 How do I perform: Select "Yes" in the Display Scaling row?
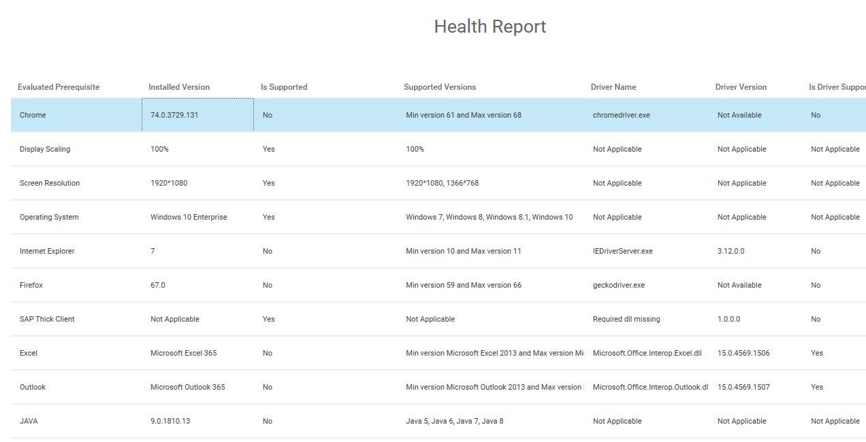click(x=269, y=149)
